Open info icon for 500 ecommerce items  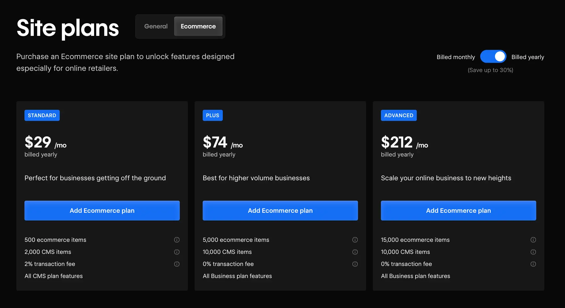coord(177,240)
